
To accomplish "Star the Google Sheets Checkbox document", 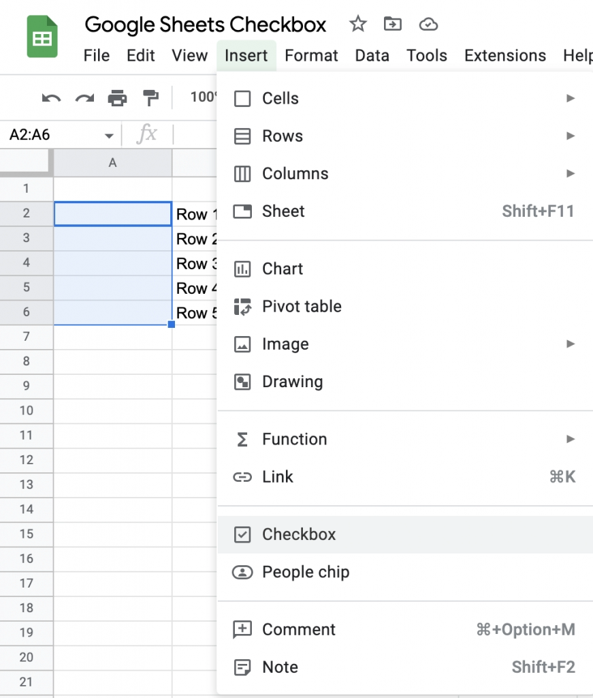I will click(x=357, y=23).
